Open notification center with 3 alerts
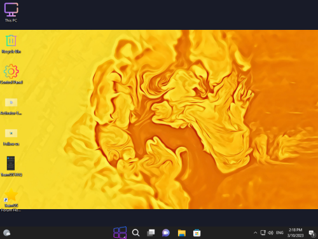 click(312, 233)
